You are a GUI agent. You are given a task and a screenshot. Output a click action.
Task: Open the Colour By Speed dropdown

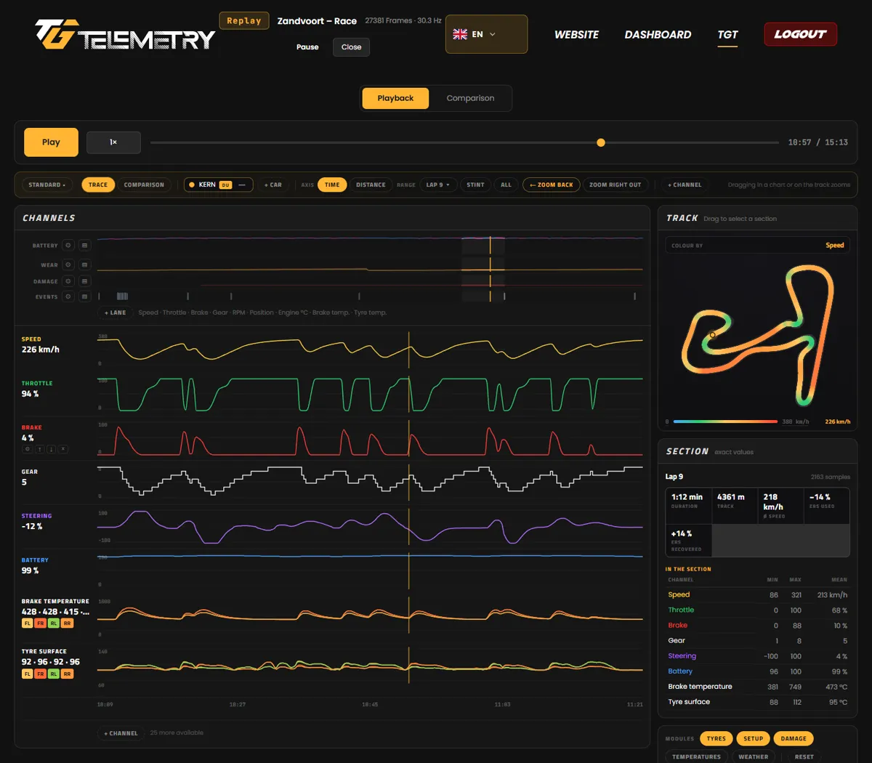757,246
